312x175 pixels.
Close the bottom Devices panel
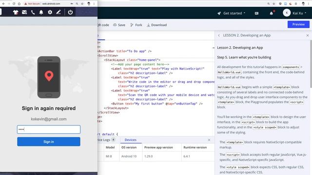(209, 140)
